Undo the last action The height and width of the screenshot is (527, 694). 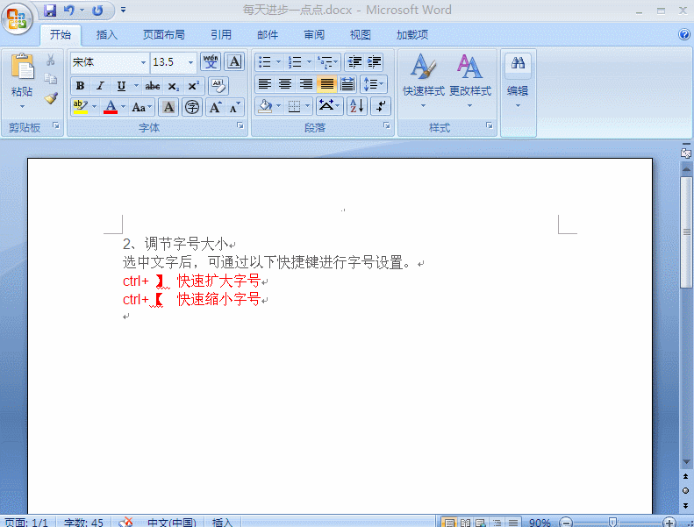[x=68, y=11]
